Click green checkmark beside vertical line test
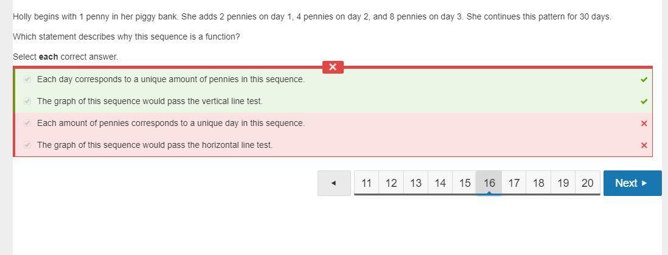 pyautogui.click(x=644, y=102)
